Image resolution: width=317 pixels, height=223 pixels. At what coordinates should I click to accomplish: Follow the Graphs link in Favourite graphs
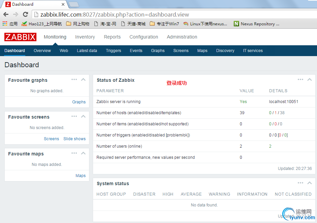tap(79, 102)
